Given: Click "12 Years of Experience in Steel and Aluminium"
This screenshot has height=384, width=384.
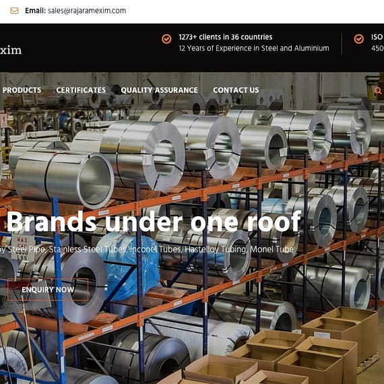Looking at the screenshot, I should tap(254, 49).
